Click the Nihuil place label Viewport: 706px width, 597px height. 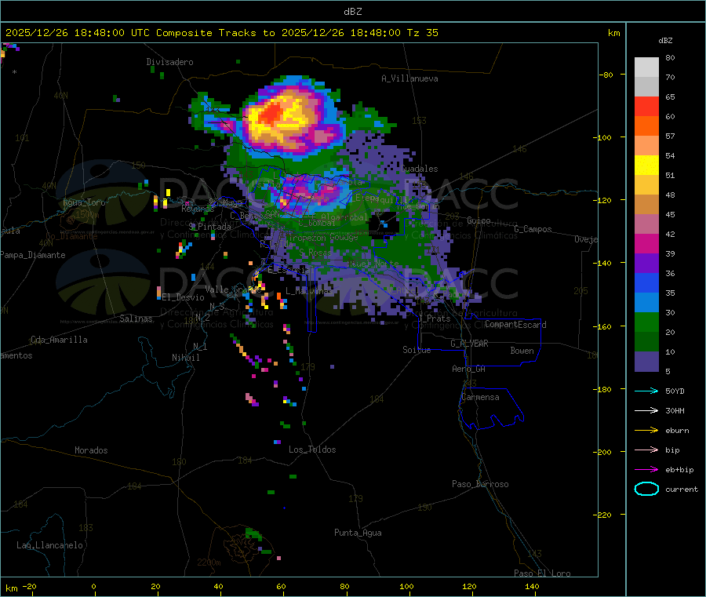point(186,358)
